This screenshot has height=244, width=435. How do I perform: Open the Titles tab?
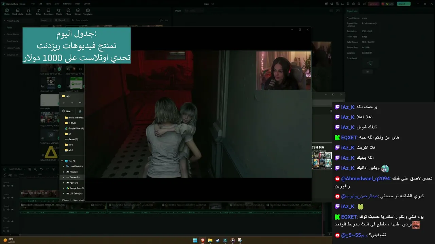click(38, 12)
